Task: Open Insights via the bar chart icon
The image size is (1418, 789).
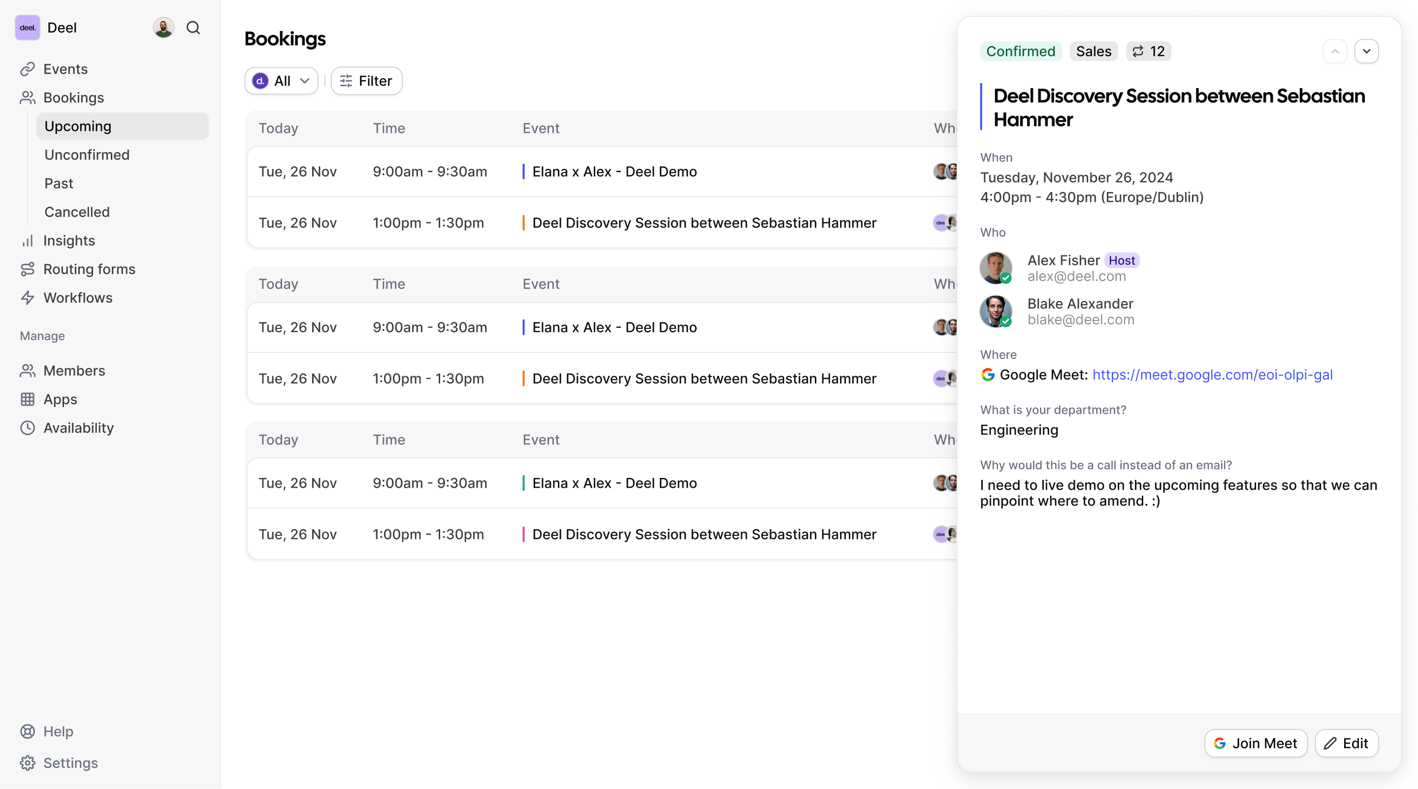Action: click(28, 241)
